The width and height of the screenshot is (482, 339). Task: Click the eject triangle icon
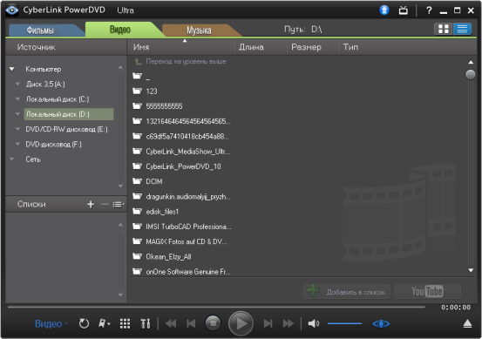coord(467,323)
